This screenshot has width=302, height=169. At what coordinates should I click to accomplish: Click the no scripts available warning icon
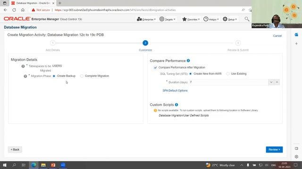point(155,110)
